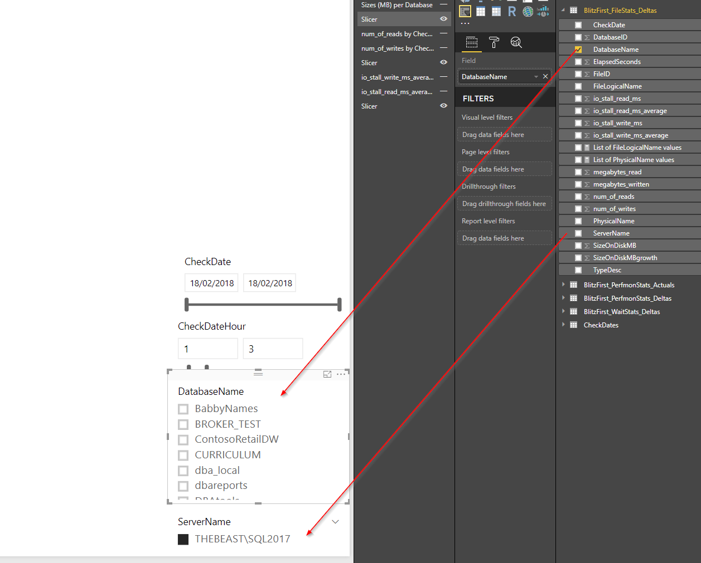Image resolution: width=701 pixels, height=563 pixels.
Task: Tick BROKER_TEST in DatabaseName slicer
Action: point(183,424)
